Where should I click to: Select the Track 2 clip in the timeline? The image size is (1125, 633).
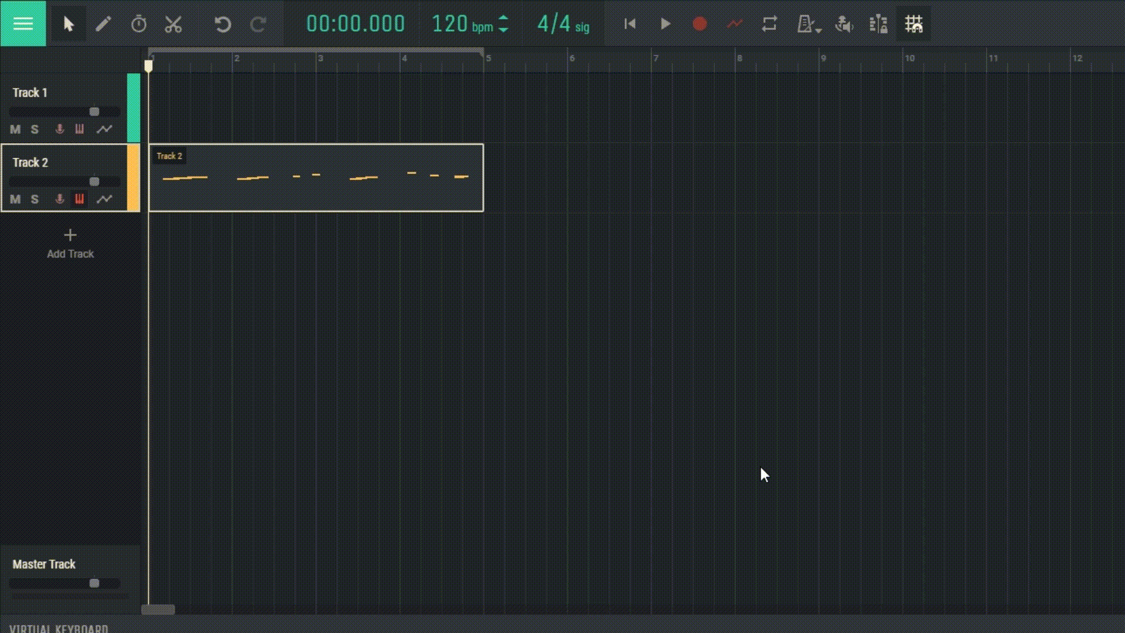point(316,178)
